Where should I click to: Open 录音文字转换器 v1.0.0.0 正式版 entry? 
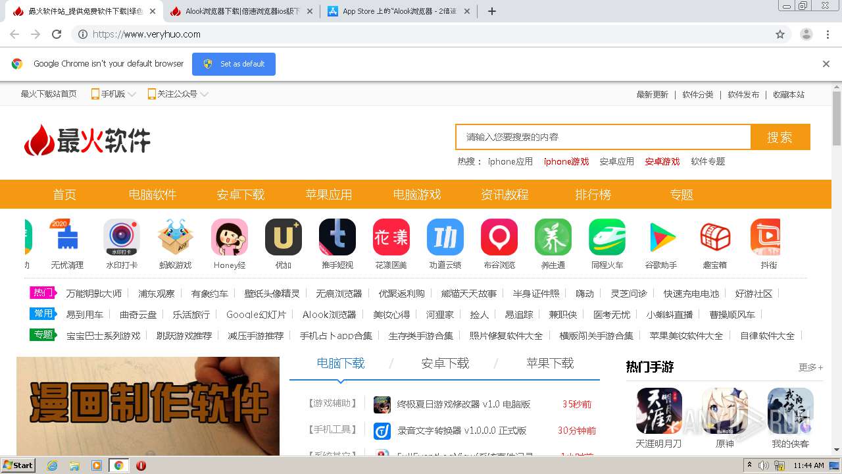pos(462,431)
